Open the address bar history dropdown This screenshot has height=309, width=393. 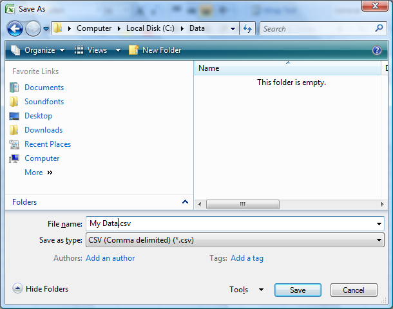(233, 29)
